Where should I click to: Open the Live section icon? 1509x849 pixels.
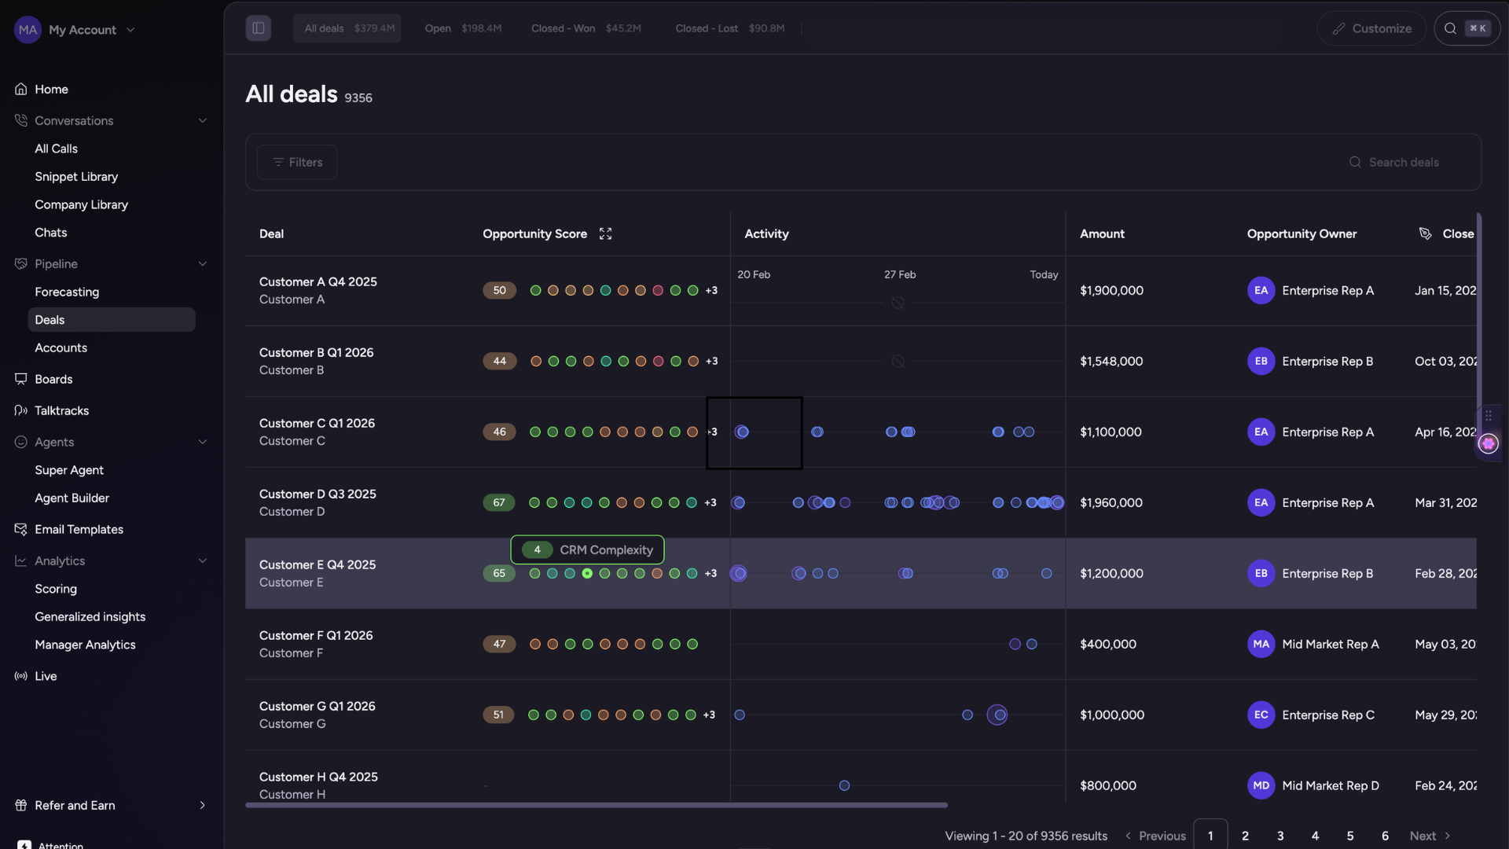coord(21,676)
